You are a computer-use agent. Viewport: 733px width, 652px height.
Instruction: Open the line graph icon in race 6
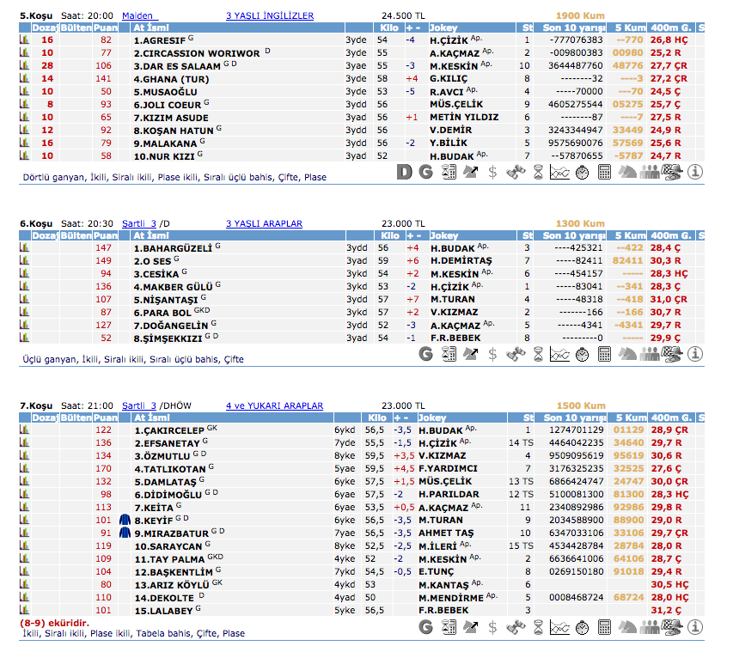pyautogui.click(x=559, y=354)
